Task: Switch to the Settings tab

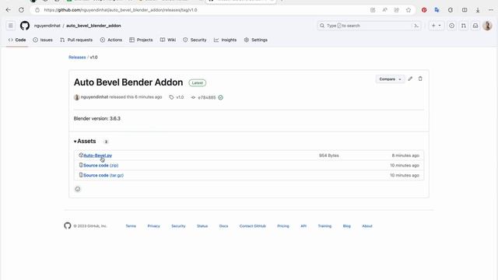Action: click(256, 40)
